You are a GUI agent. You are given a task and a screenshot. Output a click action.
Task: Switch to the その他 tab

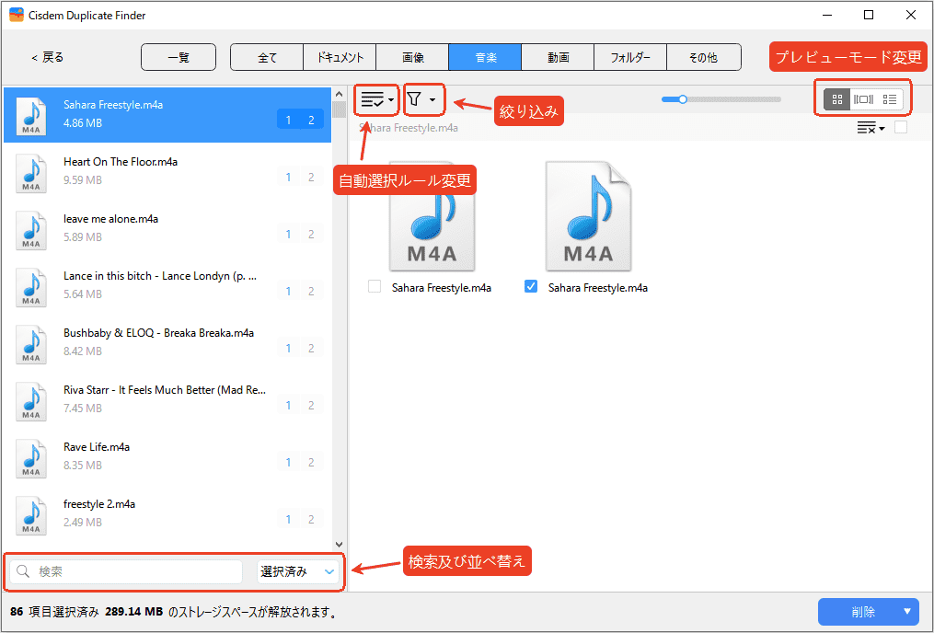(703, 57)
